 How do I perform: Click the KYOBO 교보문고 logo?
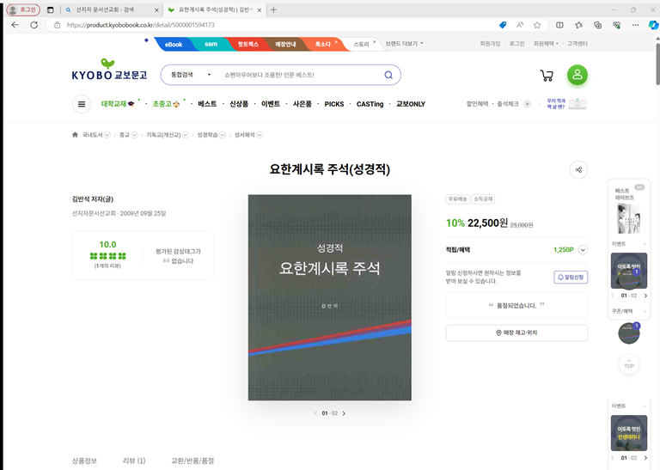(109, 70)
